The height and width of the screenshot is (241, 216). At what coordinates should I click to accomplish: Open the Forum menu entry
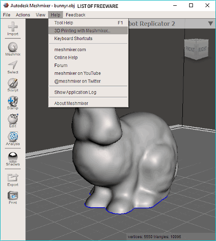coord(88,66)
